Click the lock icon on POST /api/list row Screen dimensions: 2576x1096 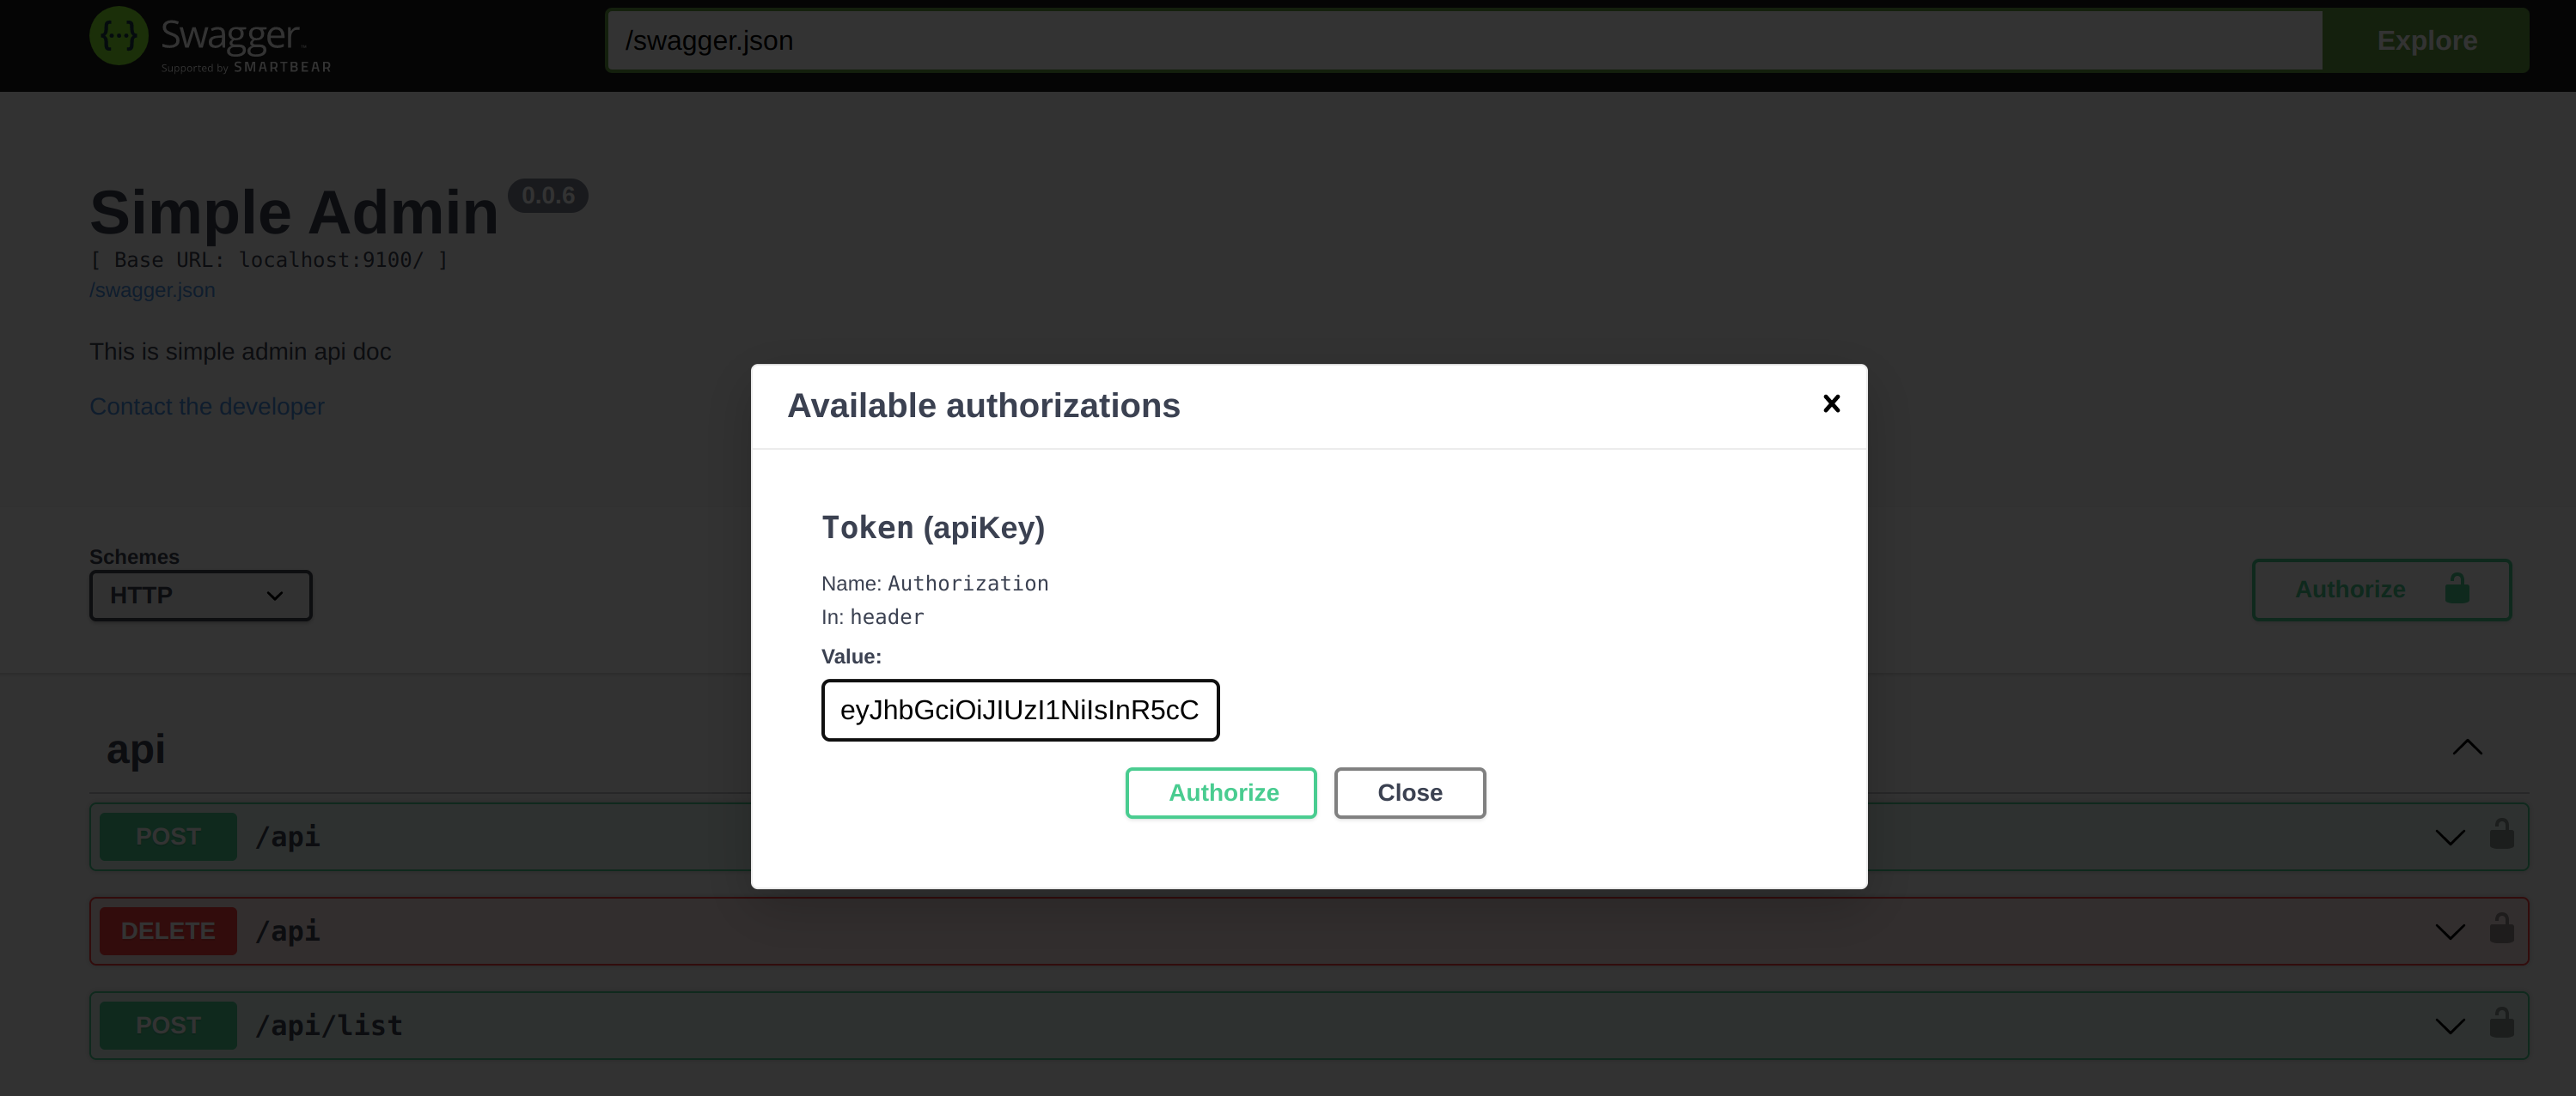2502,1023
